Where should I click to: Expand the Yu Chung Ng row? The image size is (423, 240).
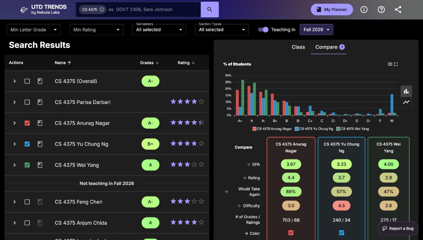14,144
